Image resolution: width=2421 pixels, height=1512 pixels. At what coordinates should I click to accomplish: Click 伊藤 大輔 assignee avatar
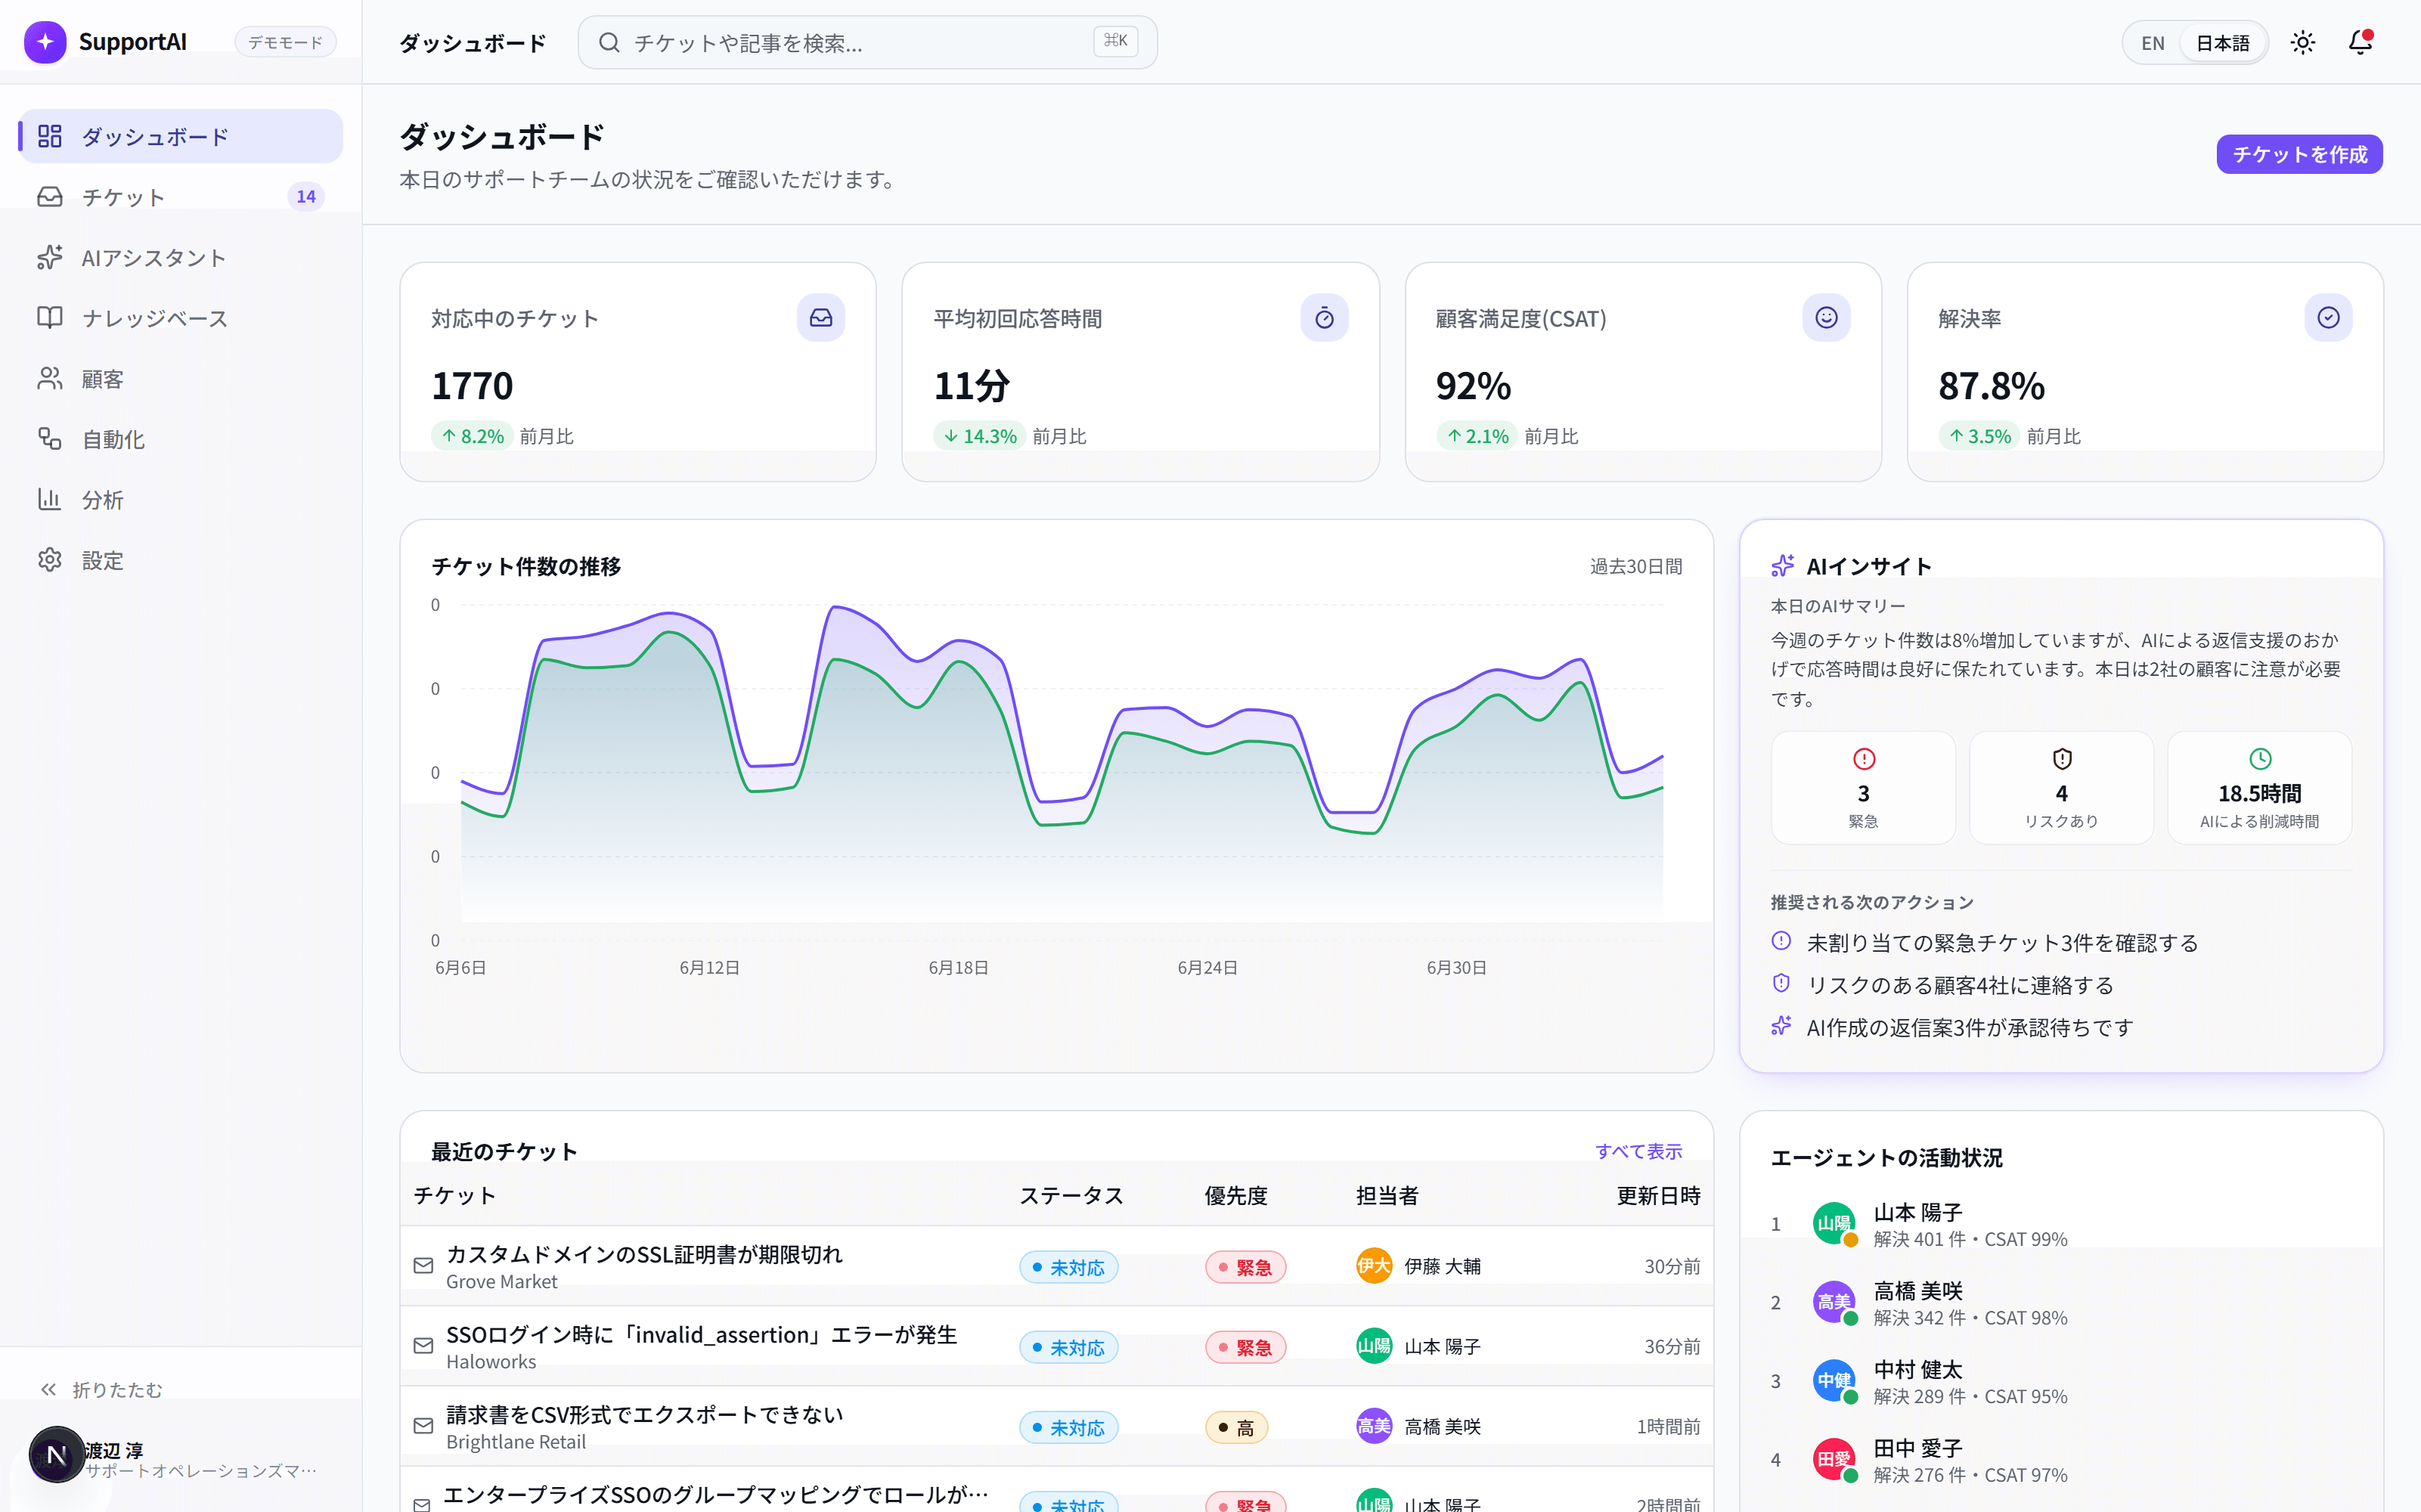pyautogui.click(x=1374, y=1266)
